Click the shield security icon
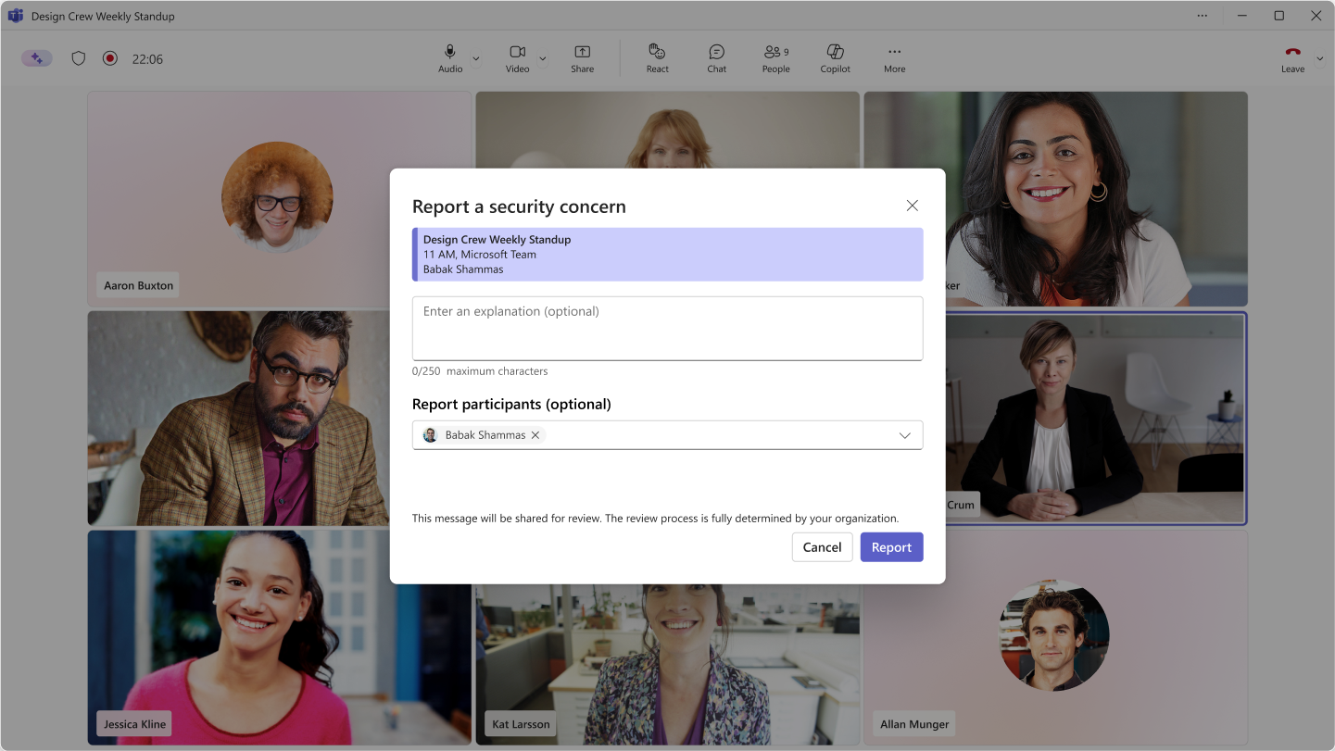 79,58
